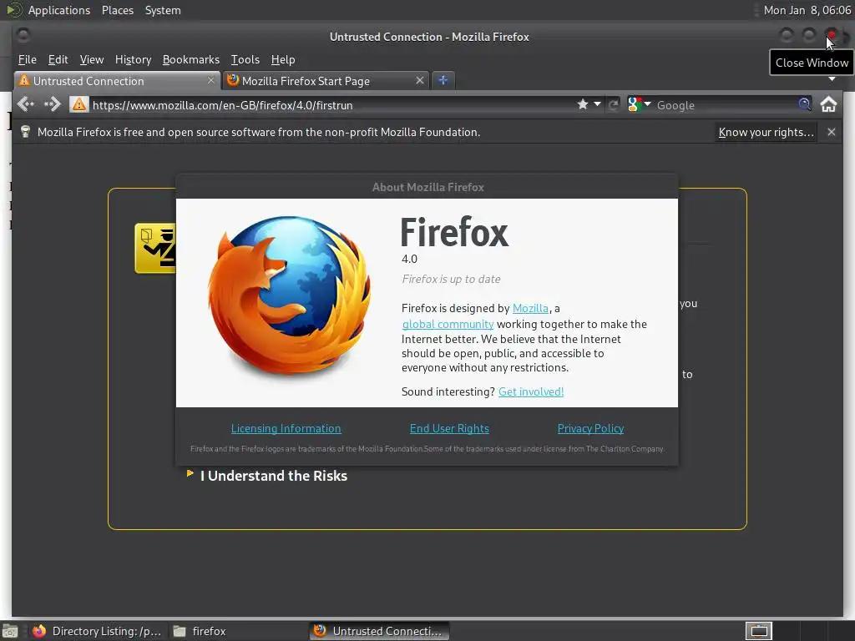
Task: Open the Bookmarks menu
Action: (x=191, y=59)
